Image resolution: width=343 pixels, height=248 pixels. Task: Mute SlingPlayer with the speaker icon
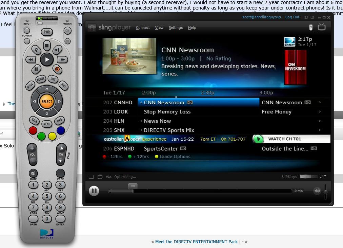[x=317, y=191]
